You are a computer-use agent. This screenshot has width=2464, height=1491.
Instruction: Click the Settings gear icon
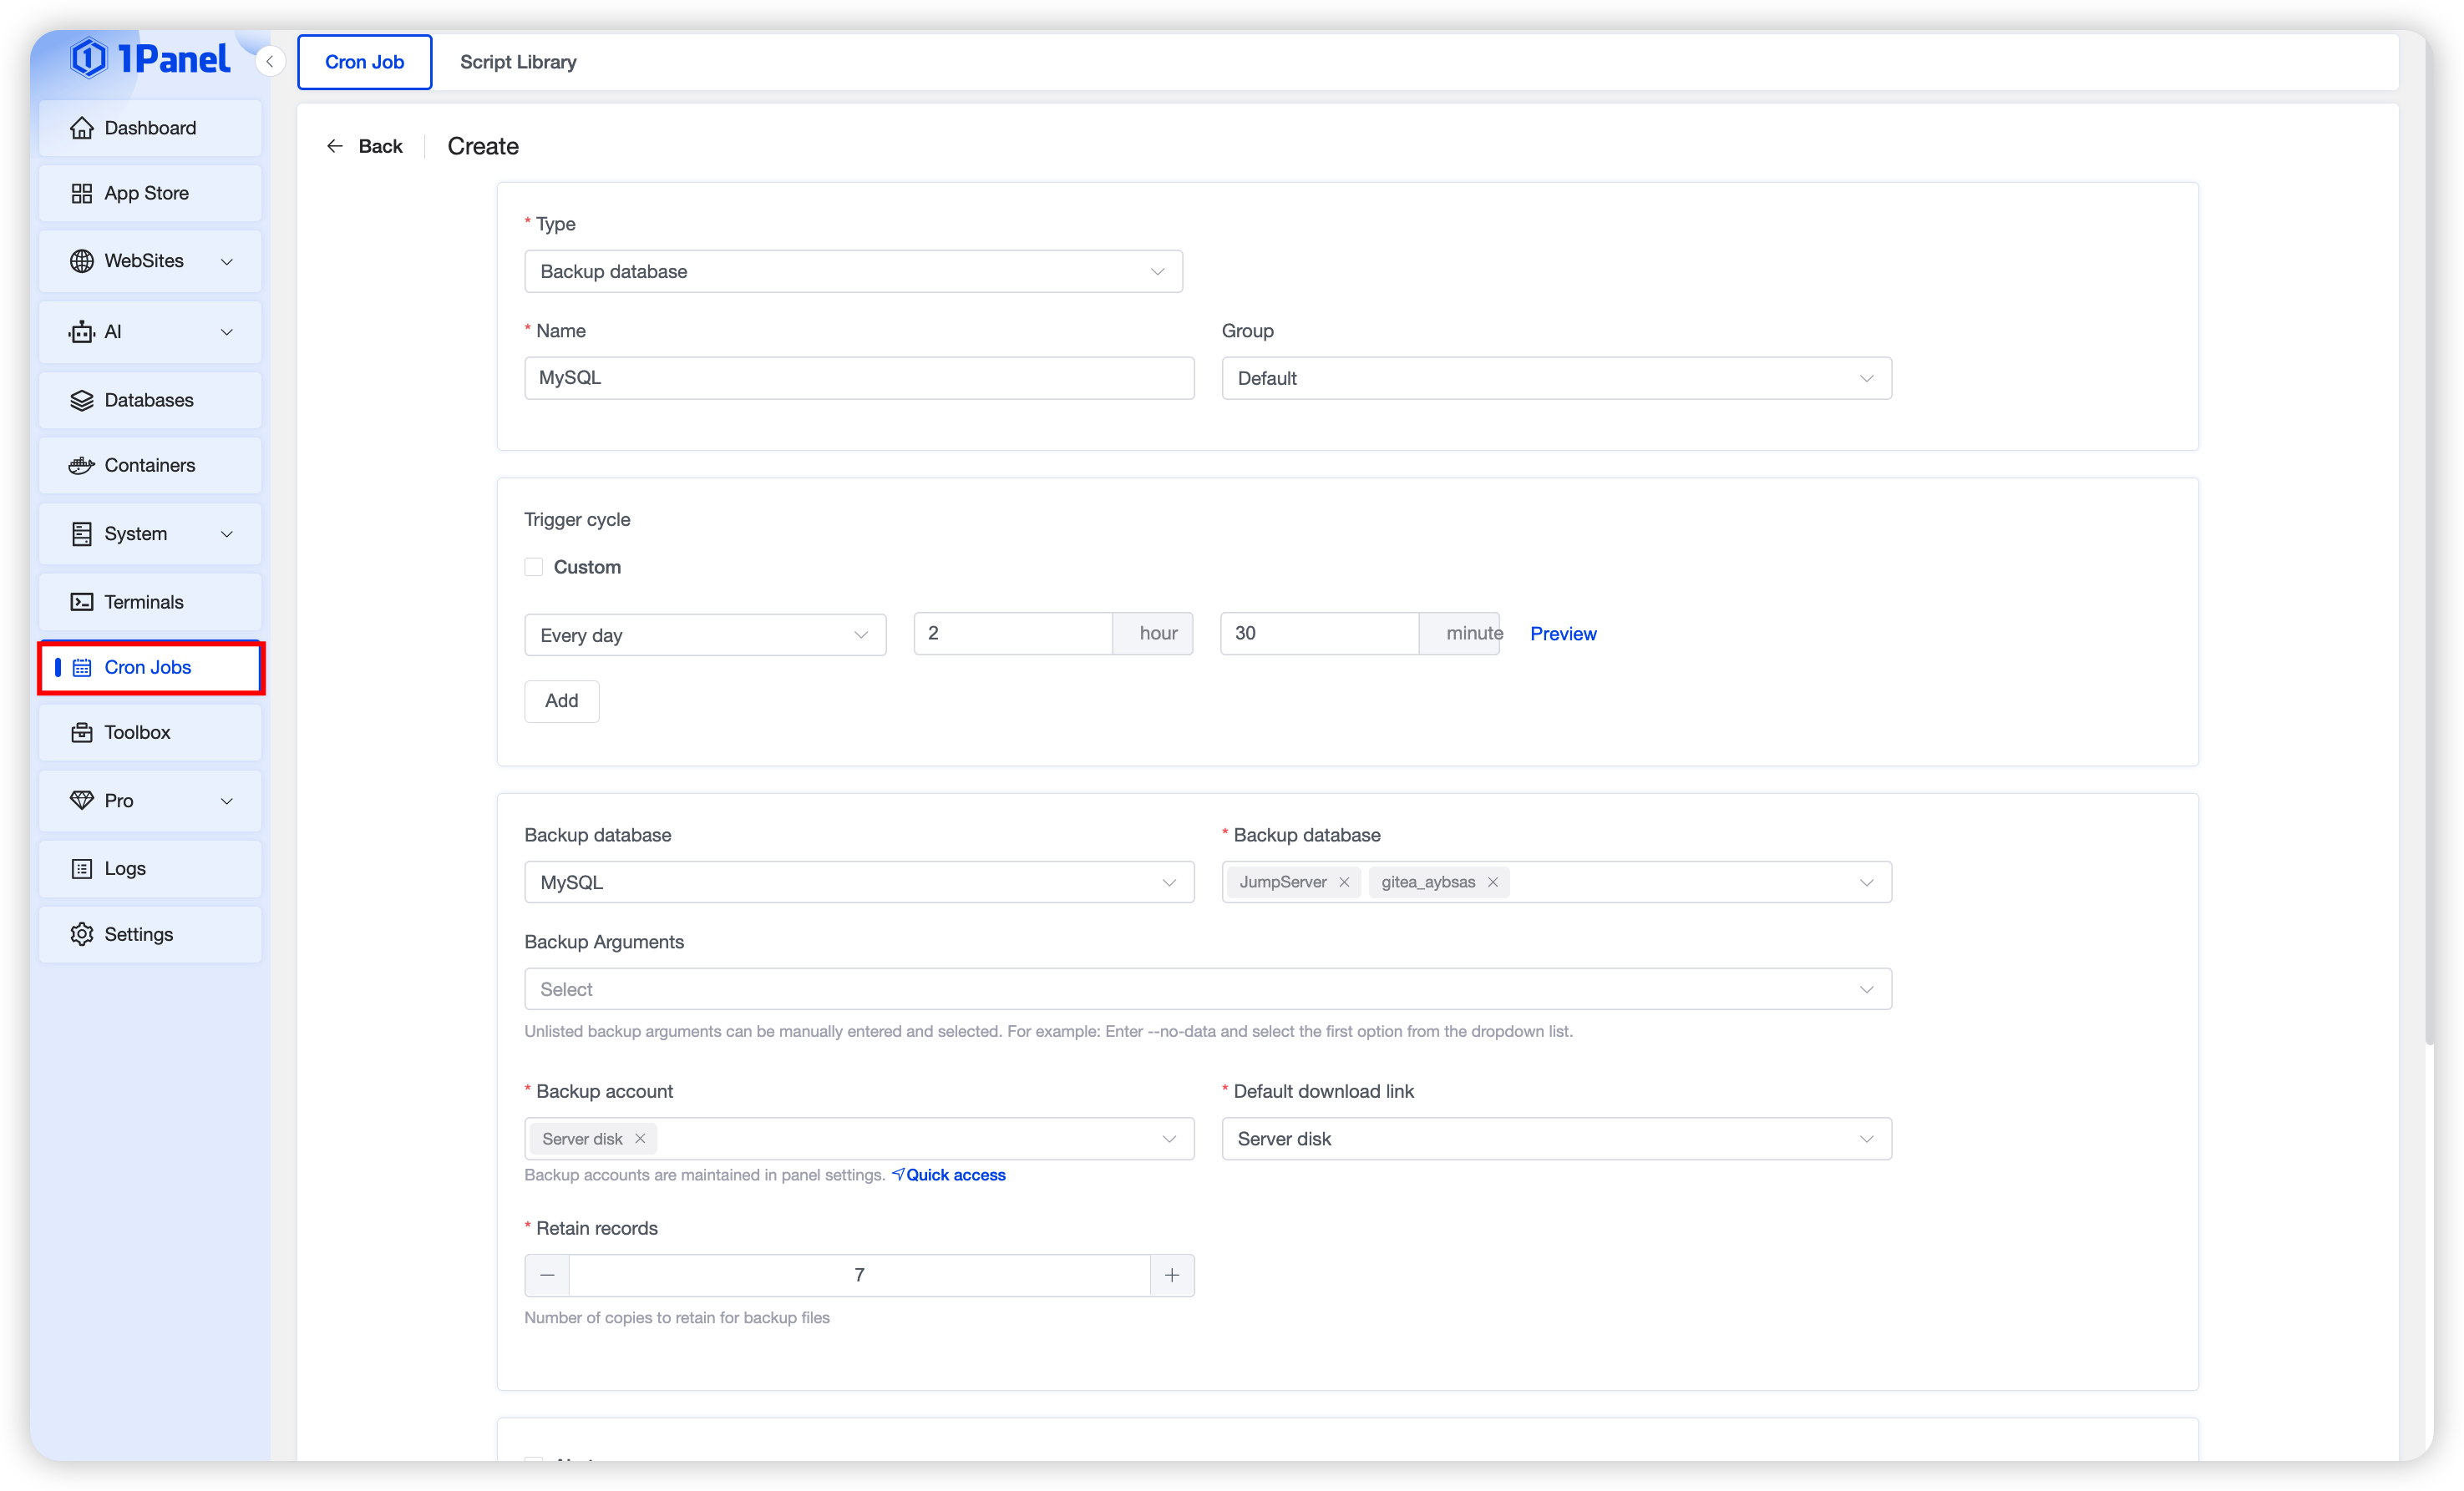(x=82, y=934)
